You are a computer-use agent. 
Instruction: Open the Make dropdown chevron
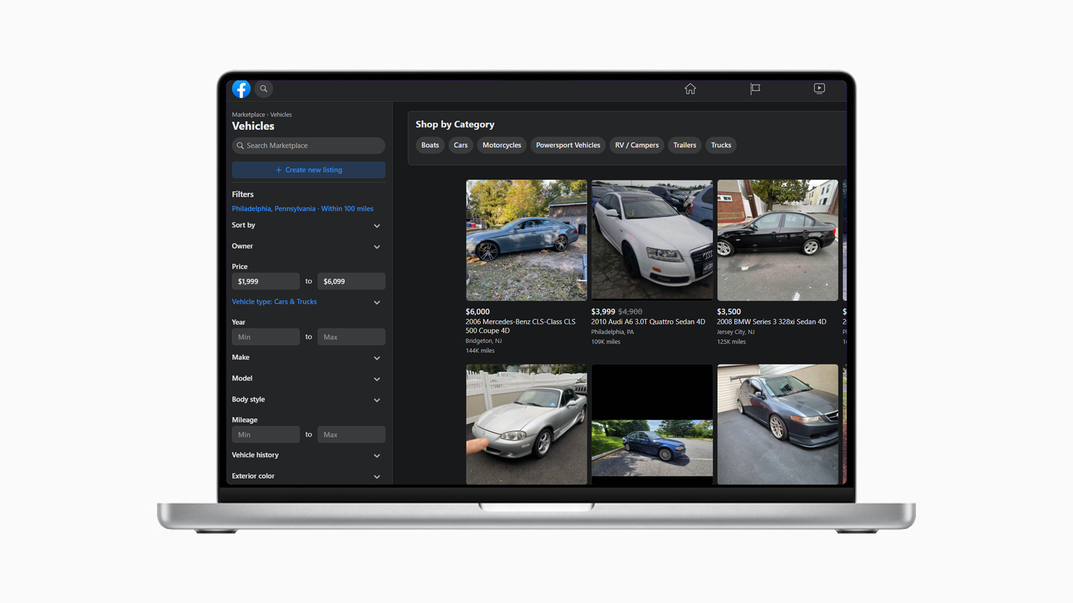click(x=377, y=358)
